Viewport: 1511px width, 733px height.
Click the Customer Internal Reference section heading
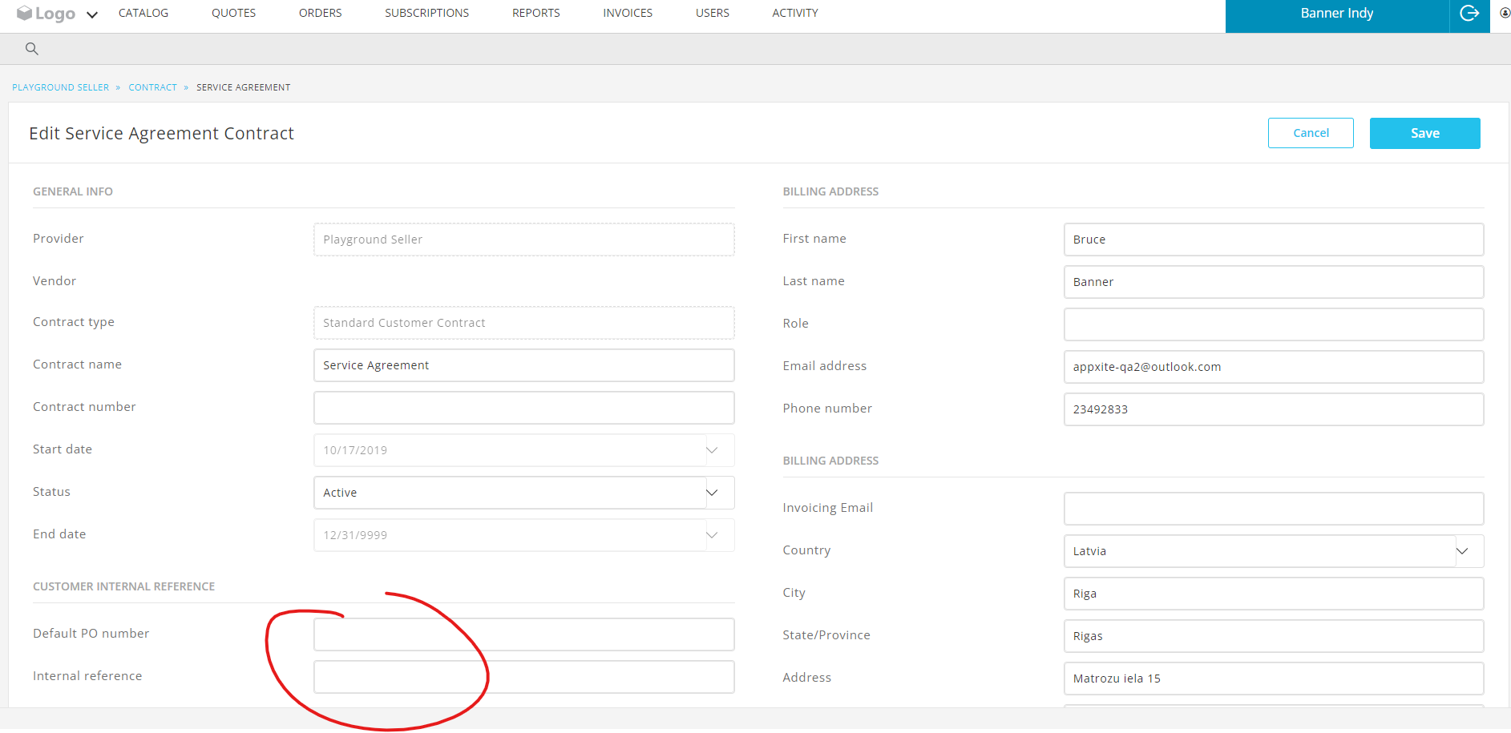tap(123, 586)
